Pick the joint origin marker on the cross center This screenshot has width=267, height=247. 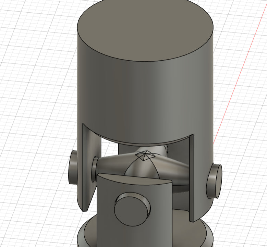pos(145,156)
